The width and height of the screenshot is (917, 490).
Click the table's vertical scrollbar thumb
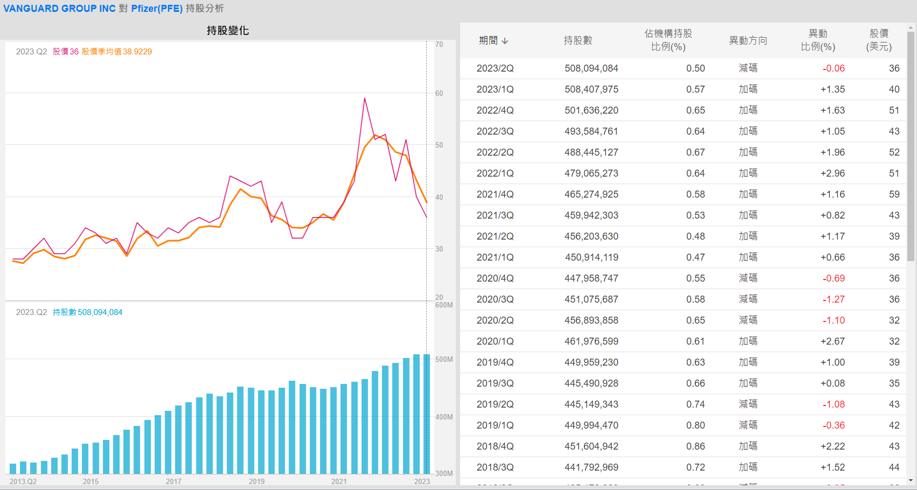(x=911, y=145)
